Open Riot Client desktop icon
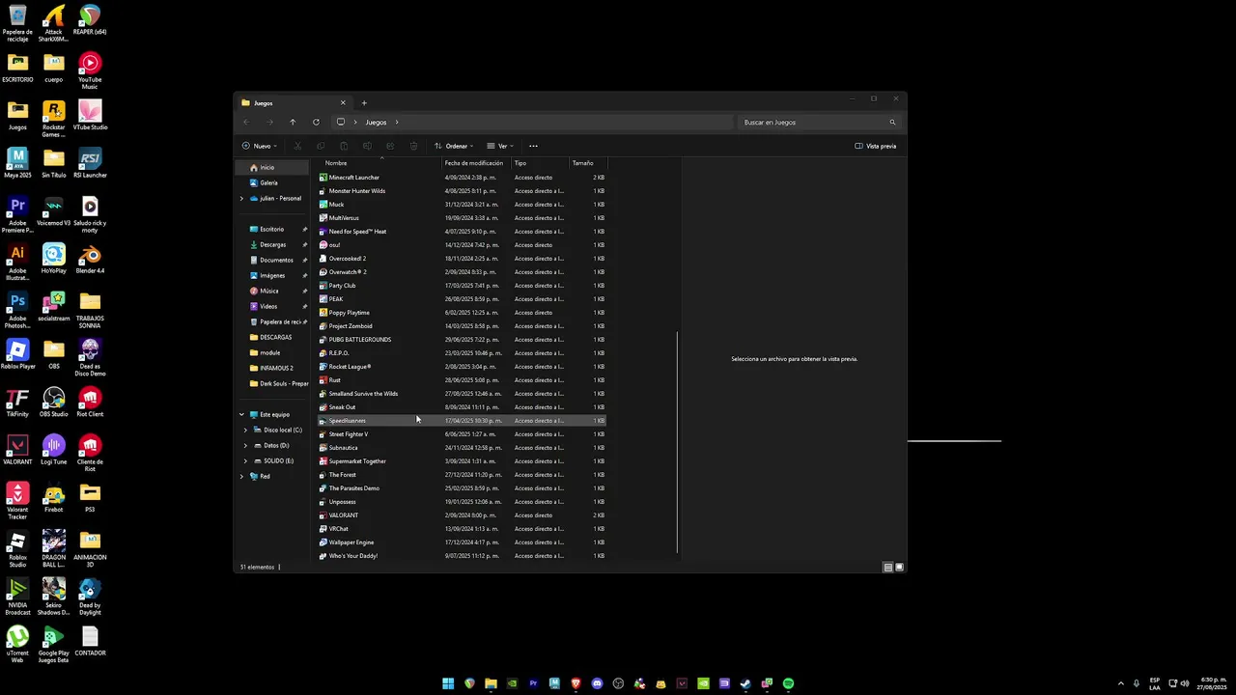The height and width of the screenshot is (695, 1236). [x=90, y=402]
